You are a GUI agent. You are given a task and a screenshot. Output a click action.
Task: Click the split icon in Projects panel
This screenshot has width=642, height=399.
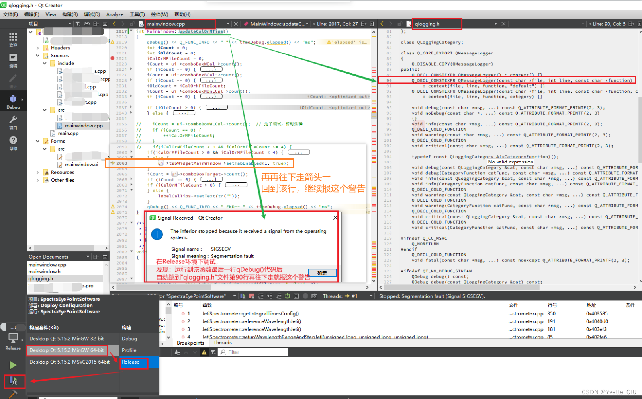(96, 24)
